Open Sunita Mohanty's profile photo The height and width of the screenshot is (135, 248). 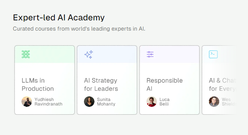point(89,102)
